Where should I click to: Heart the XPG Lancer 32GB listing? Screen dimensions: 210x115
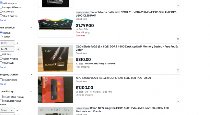coord(178,101)
